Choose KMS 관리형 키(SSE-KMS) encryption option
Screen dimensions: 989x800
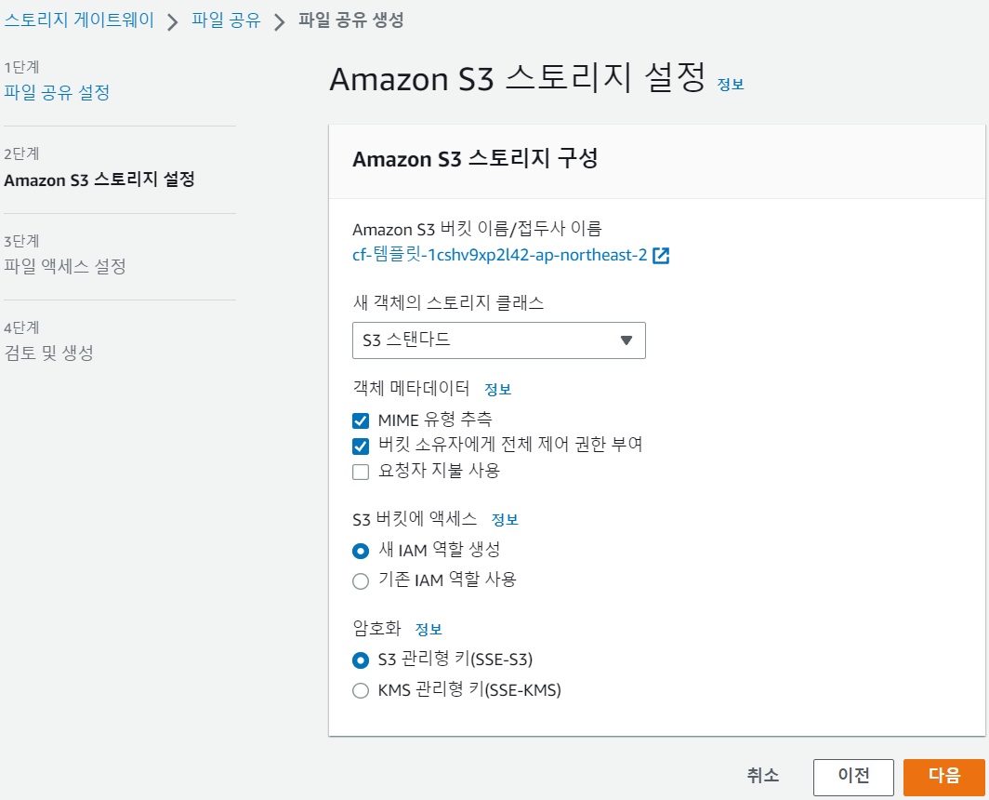(361, 691)
